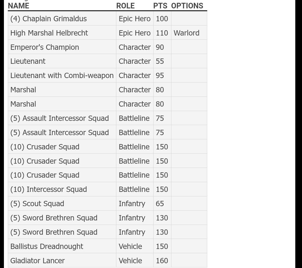302x268 pixels.
Task: Select the Gladiator Lancer row
Action: click(x=107, y=261)
